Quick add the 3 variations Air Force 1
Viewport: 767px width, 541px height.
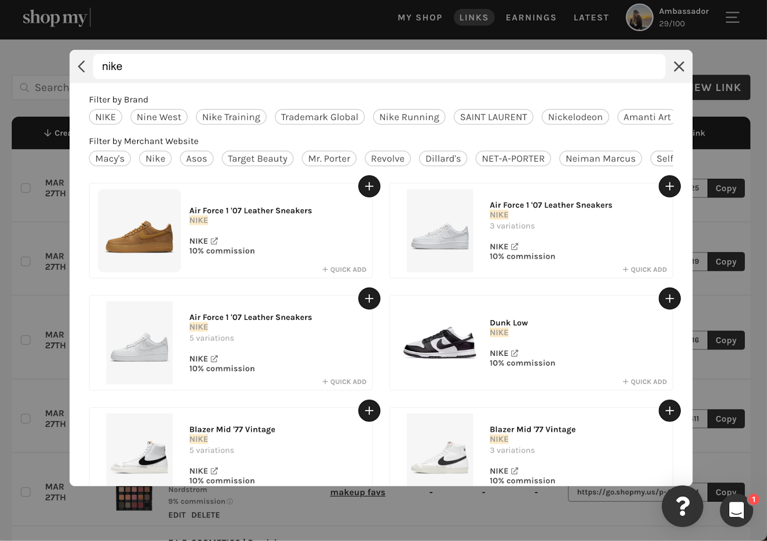(645, 270)
